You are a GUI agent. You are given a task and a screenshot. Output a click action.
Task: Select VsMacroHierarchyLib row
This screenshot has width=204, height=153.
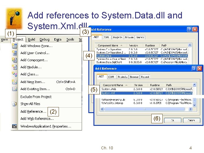pyautogui.click(x=147, y=100)
